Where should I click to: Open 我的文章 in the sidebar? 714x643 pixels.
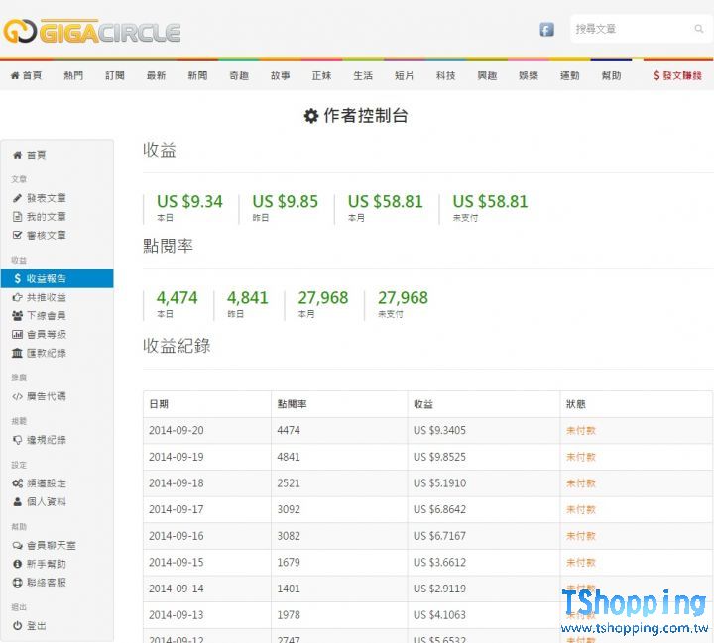pyautogui.click(x=46, y=217)
